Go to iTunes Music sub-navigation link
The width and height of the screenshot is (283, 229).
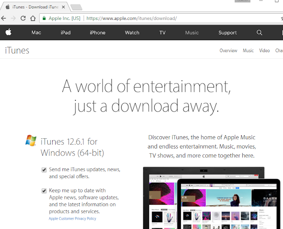(x=248, y=50)
